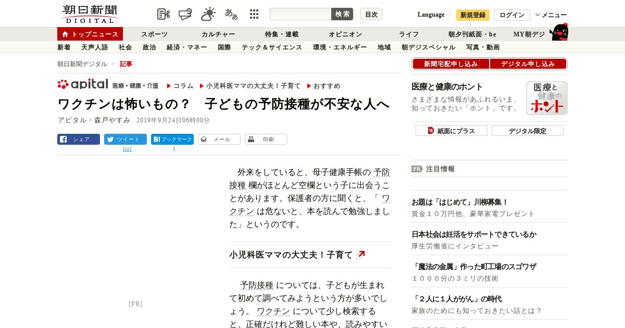Add a Hatena ブックマーク
The image size is (625, 328).
point(172,139)
